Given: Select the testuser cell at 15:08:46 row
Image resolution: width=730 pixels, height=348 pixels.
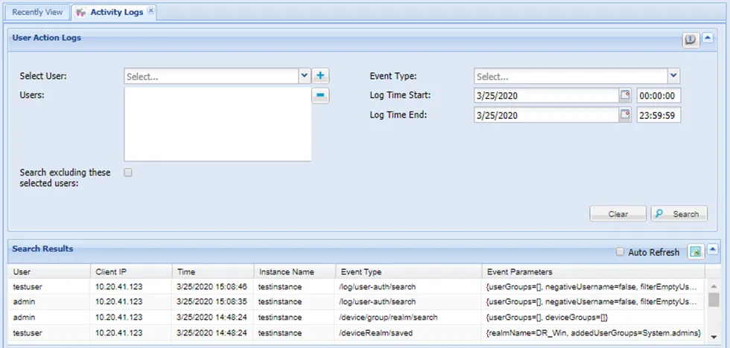Looking at the screenshot, I should coord(49,287).
